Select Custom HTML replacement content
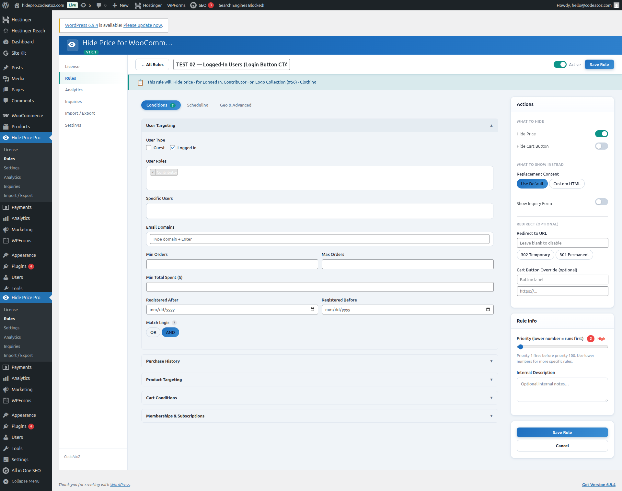The width and height of the screenshot is (622, 491). pos(567,184)
